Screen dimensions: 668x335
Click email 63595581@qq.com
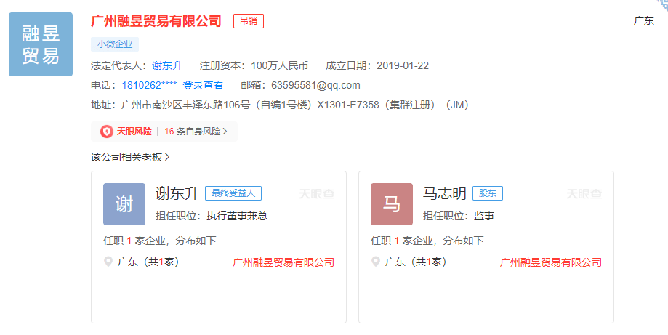tap(315, 85)
